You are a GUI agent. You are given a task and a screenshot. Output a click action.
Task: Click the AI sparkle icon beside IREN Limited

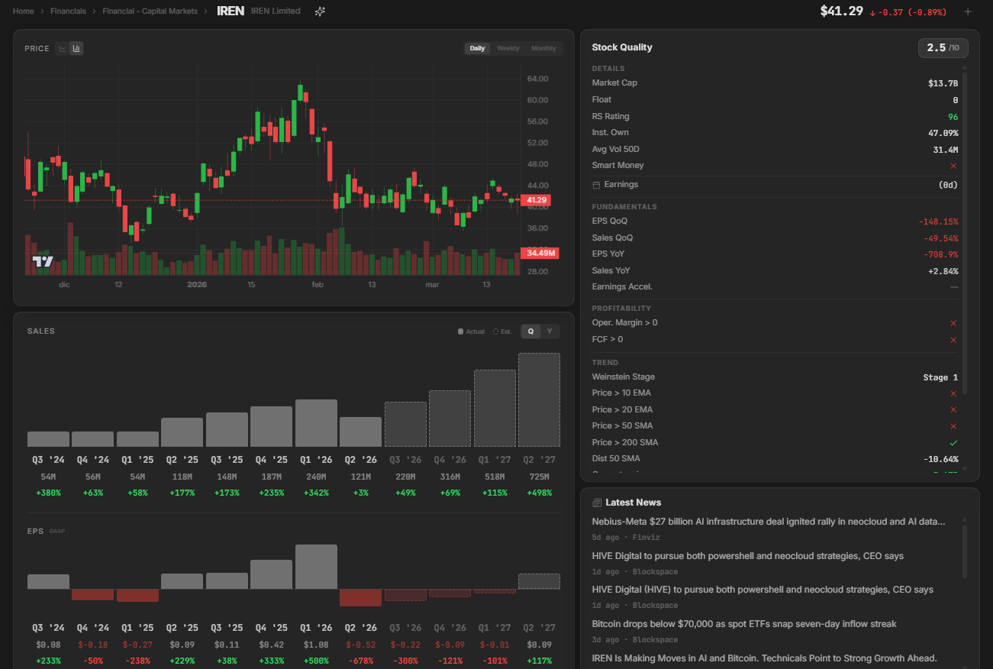[x=321, y=11]
